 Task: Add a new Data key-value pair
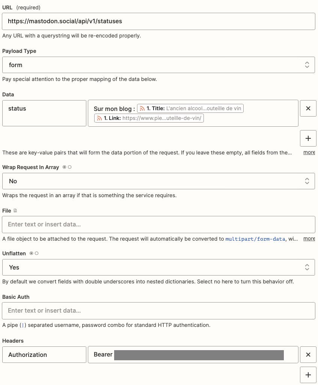[308, 138]
